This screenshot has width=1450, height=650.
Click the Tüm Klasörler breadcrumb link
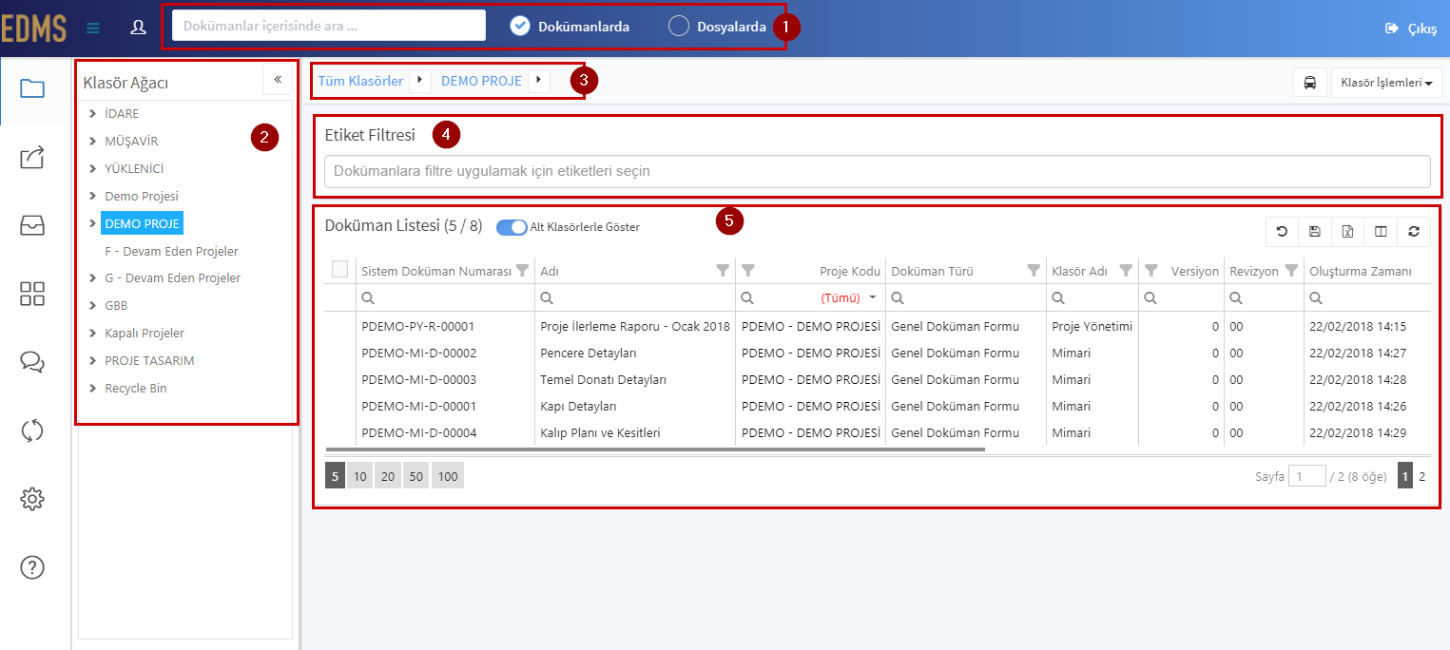point(360,81)
